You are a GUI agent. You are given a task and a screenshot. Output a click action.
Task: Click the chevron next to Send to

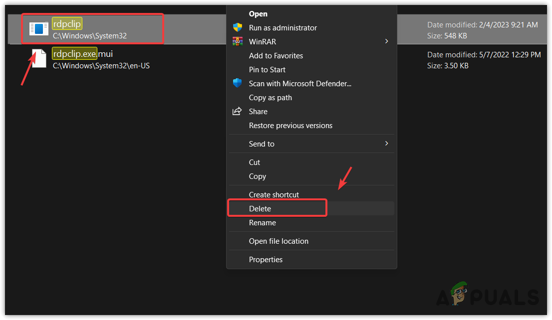[x=386, y=144]
